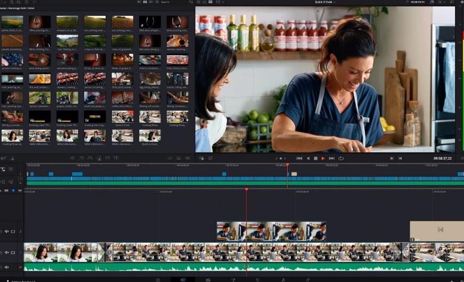464x282 pixels.
Task: Apply the Cut transition icon
Action: 170,159
